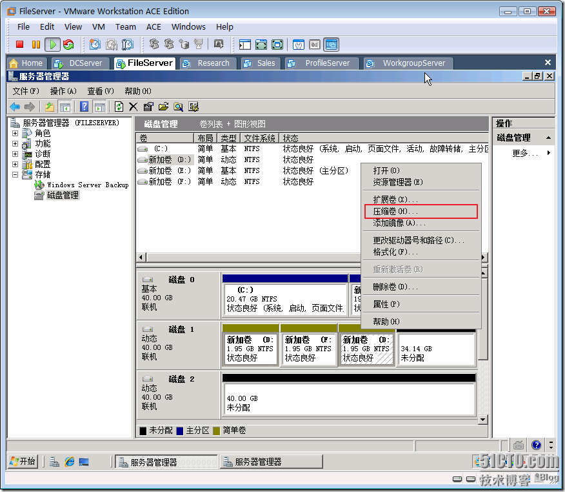The image size is (565, 492).
Task: Click the volume list scroll left arrow
Action: pos(141,257)
